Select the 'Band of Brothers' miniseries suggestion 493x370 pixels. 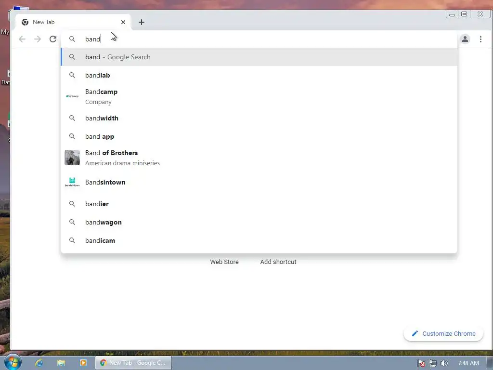pyautogui.click(x=259, y=158)
